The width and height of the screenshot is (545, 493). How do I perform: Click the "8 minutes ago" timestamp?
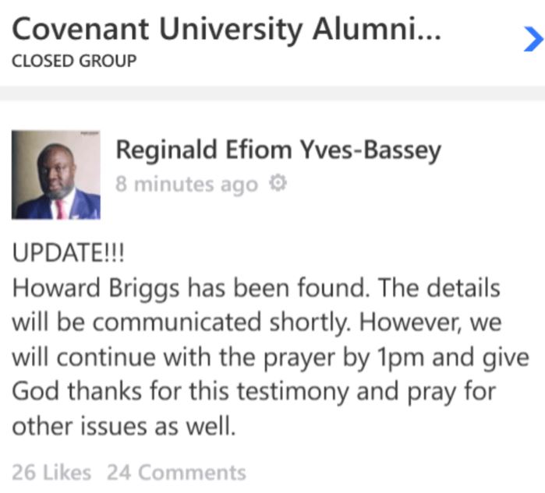[186, 185]
